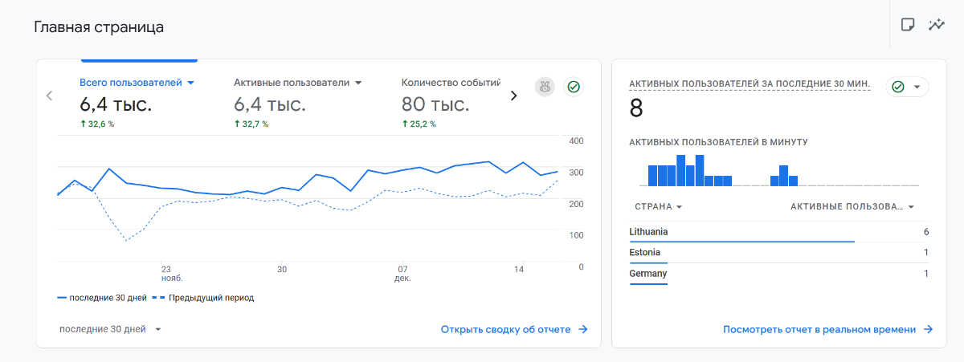Select the 6,4 тыс. total users tab value
The width and height of the screenshot is (964, 362).
[116, 104]
